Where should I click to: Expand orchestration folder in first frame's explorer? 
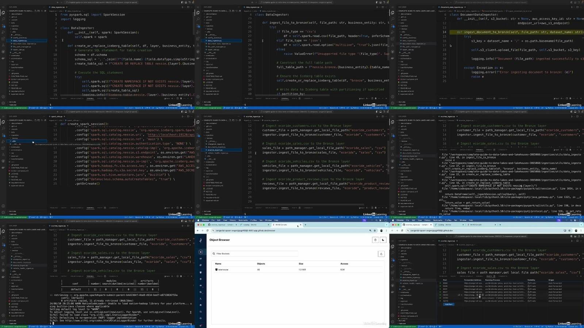point(16,58)
